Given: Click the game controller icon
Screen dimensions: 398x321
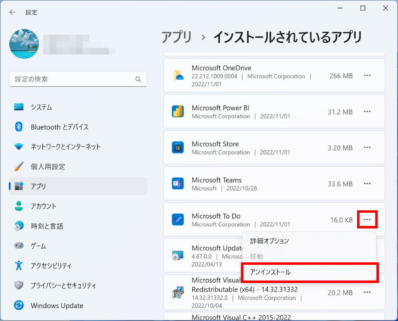Looking at the screenshot, I should [x=19, y=245].
